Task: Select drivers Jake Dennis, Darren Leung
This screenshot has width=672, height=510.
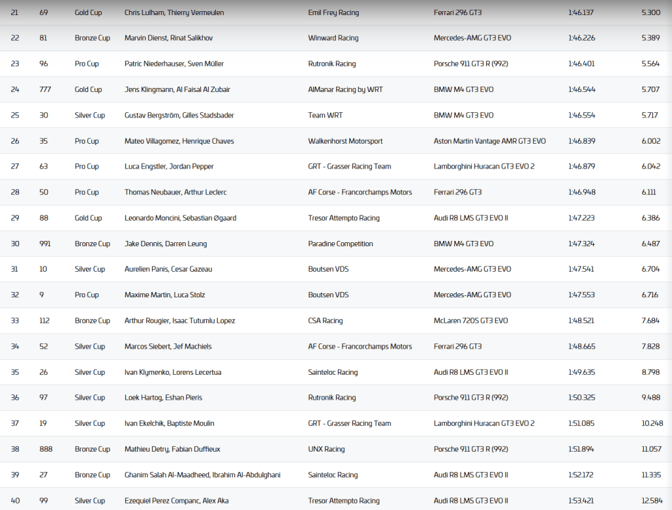Action: (165, 244)
